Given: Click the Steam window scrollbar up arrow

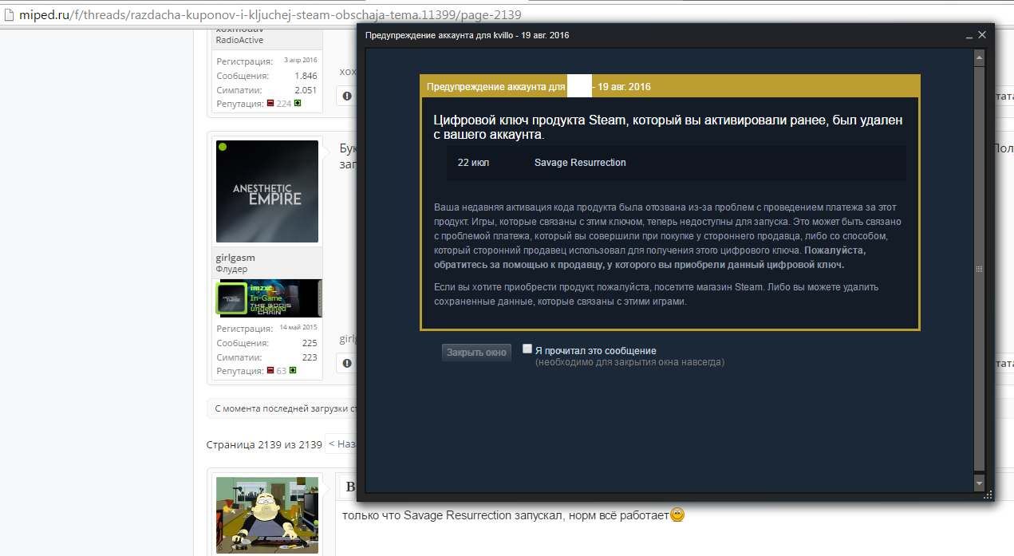Looking at the screenshot, I should tap(980, 58).
